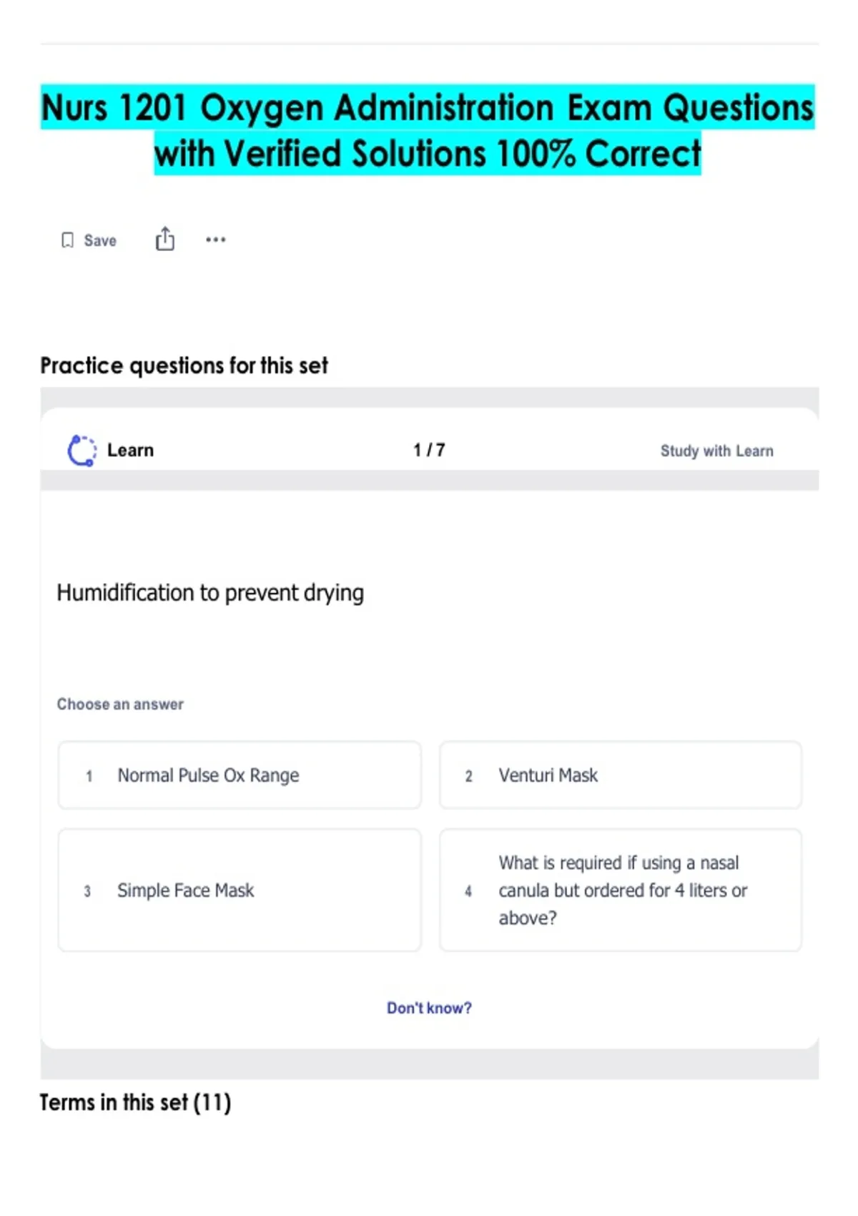Click the "Humidification to prevent drying" prompt
The image size is (858, 1216).
210,593
